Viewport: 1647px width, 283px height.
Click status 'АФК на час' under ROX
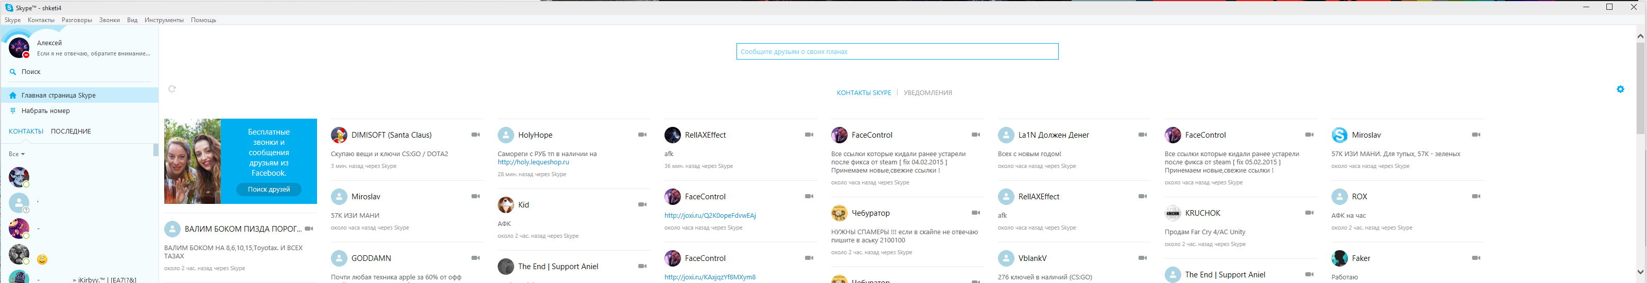coord(1348,215)
